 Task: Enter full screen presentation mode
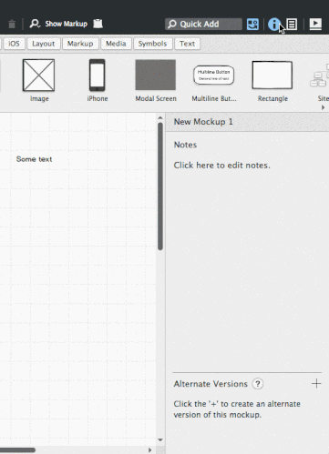point(315,24)
